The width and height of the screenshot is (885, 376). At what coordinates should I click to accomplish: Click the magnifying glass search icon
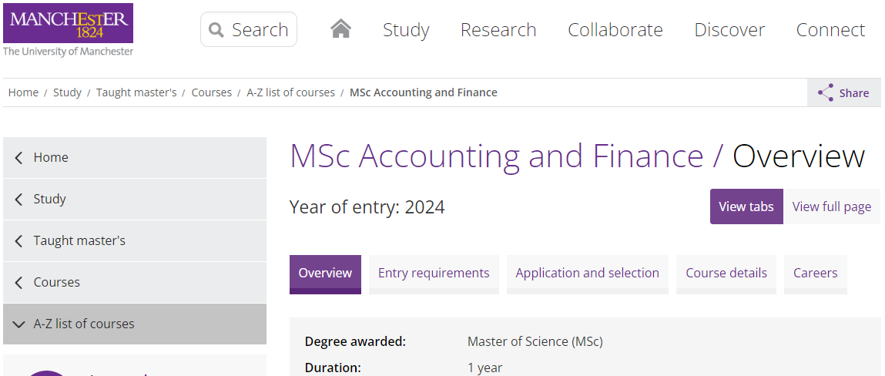tap(216, 30)
